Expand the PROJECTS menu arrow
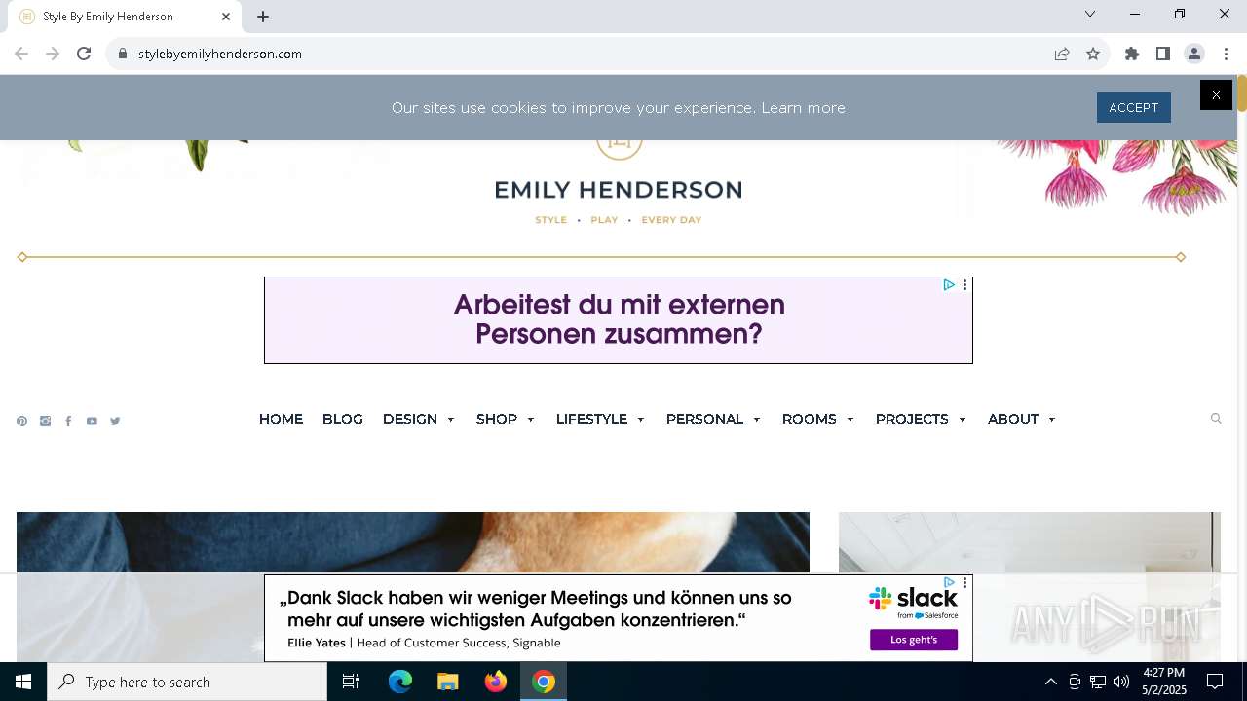Viewport: 1247px width, 701px height. coord(962,420)
